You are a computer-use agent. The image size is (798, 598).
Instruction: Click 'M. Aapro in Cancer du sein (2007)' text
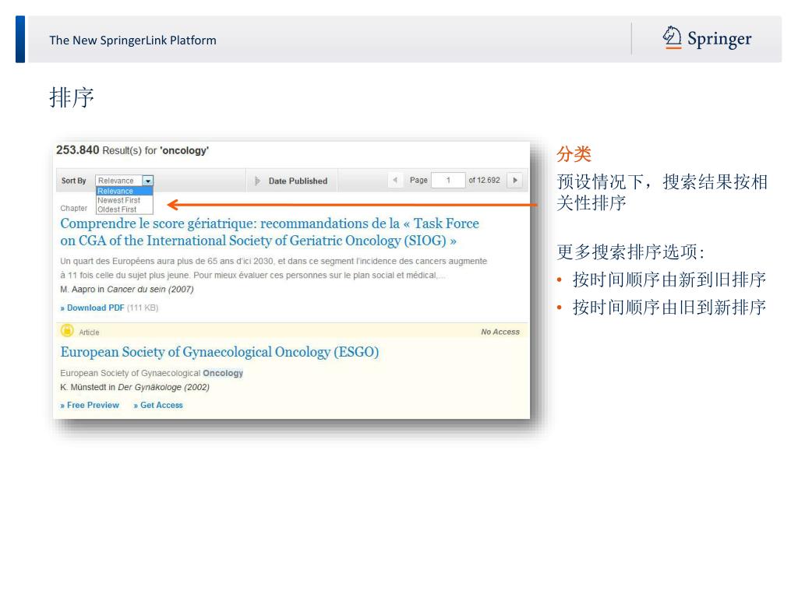127,290
